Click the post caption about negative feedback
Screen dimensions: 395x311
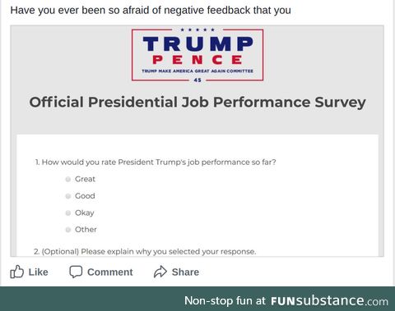151,10
